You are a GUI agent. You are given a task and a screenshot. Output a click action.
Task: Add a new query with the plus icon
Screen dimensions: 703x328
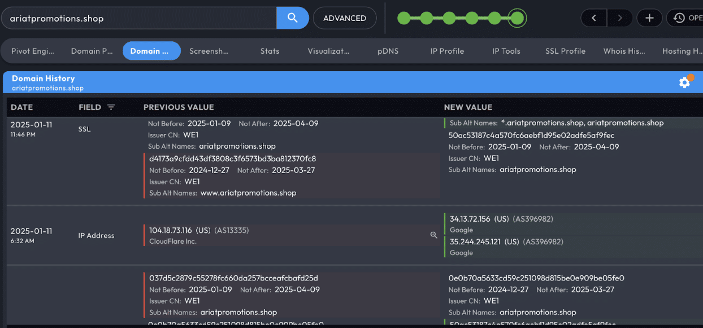pos(649,18)
